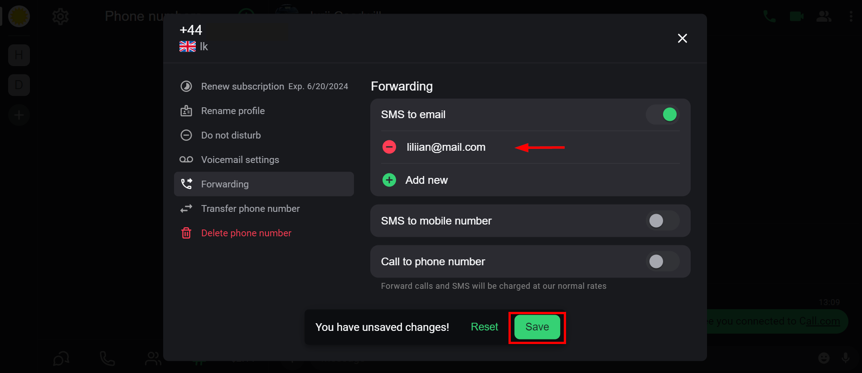This screenshot has width=862, height=373.
Task: Close the phone number settings dialog
Action: pyautogui.click(x=682, y=38)
